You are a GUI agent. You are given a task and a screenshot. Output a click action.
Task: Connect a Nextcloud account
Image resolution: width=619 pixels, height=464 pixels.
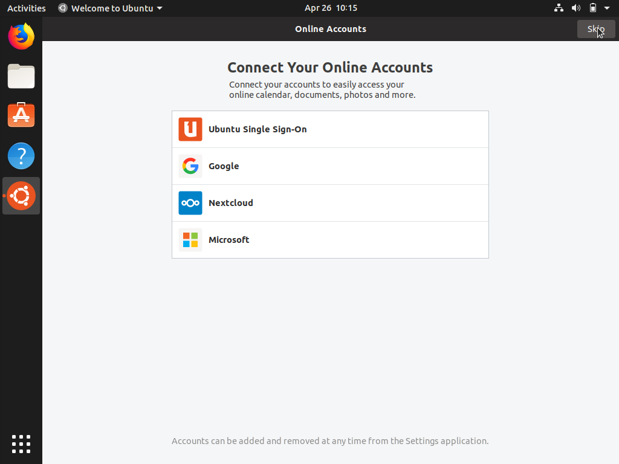[331, 203]
